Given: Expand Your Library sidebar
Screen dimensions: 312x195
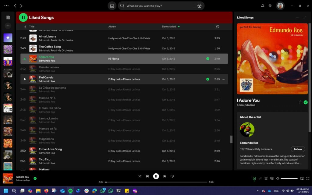Looking at the screenshot, I should point(8,17).
